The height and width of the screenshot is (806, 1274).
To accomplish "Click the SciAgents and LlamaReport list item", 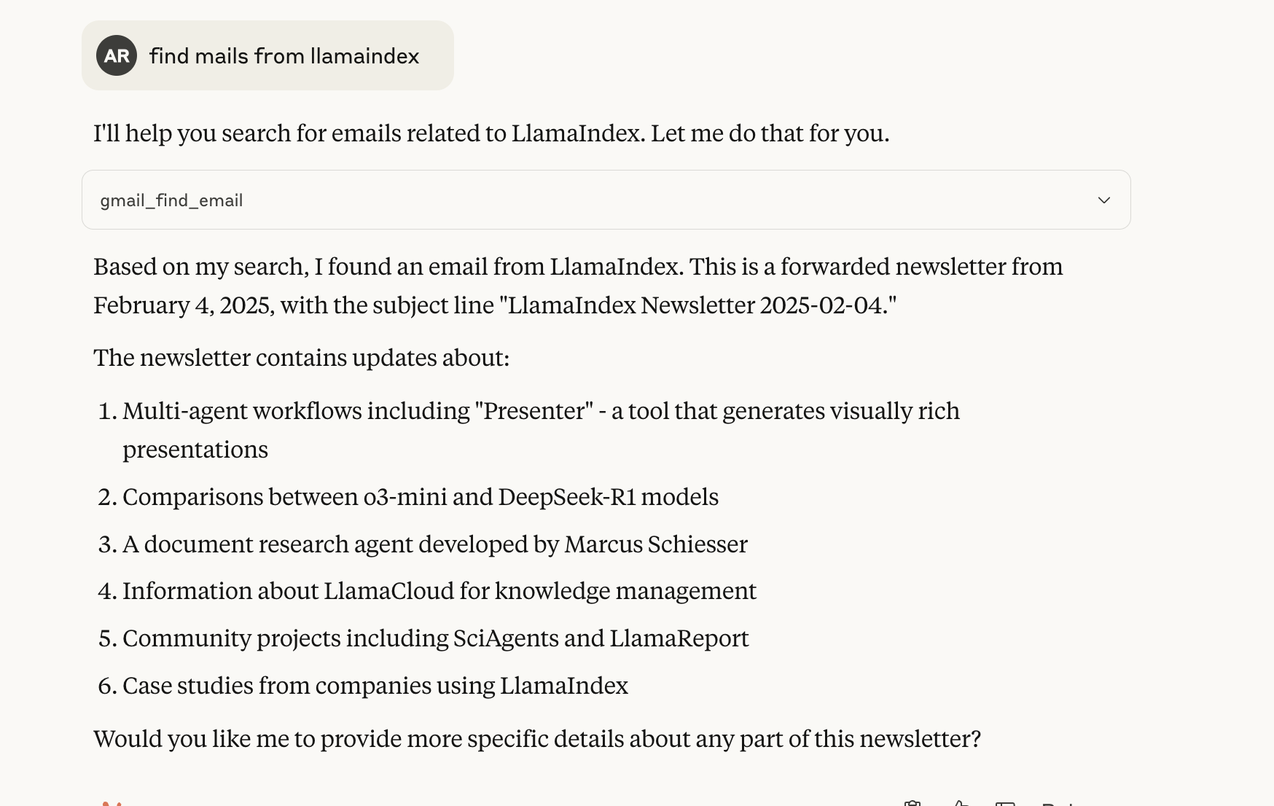I will click(x=435, y=638).
